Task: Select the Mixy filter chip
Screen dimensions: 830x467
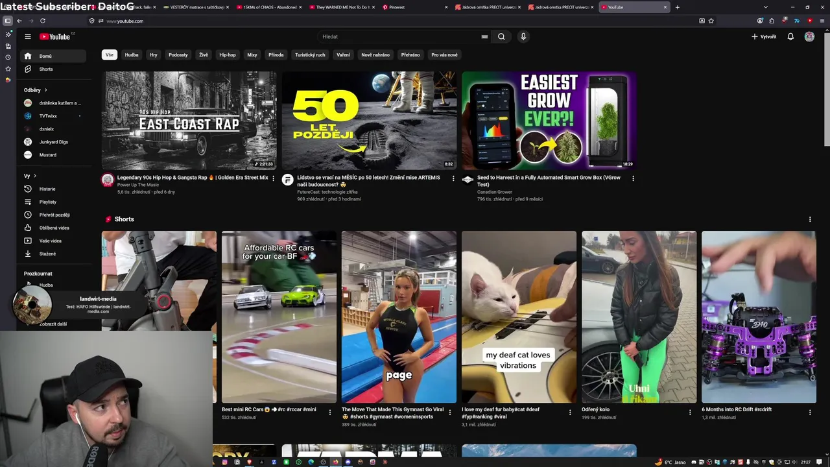Action: tap(252, 55)
